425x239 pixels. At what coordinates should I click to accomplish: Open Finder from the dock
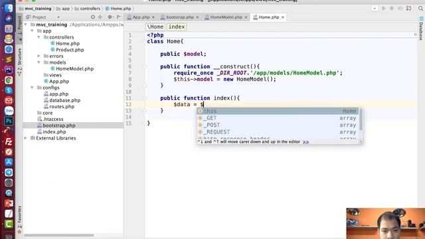click(x=9, y=8)
